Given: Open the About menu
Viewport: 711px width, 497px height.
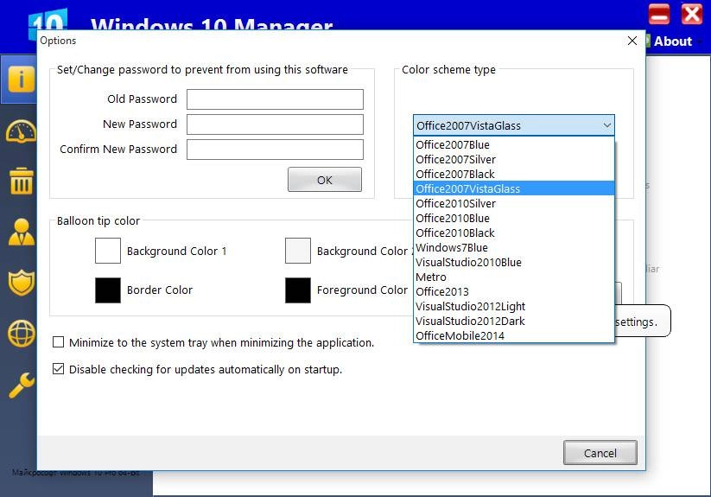Looking at the screenshot, I should pyautogui.click(x=673, y=41).
